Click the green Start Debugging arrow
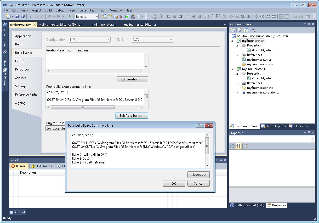This screenshot has height=223, width=319. pos(70,16)
